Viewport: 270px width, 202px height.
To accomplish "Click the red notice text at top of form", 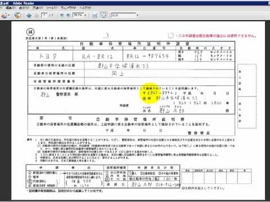I will click(x=217, y=35).
